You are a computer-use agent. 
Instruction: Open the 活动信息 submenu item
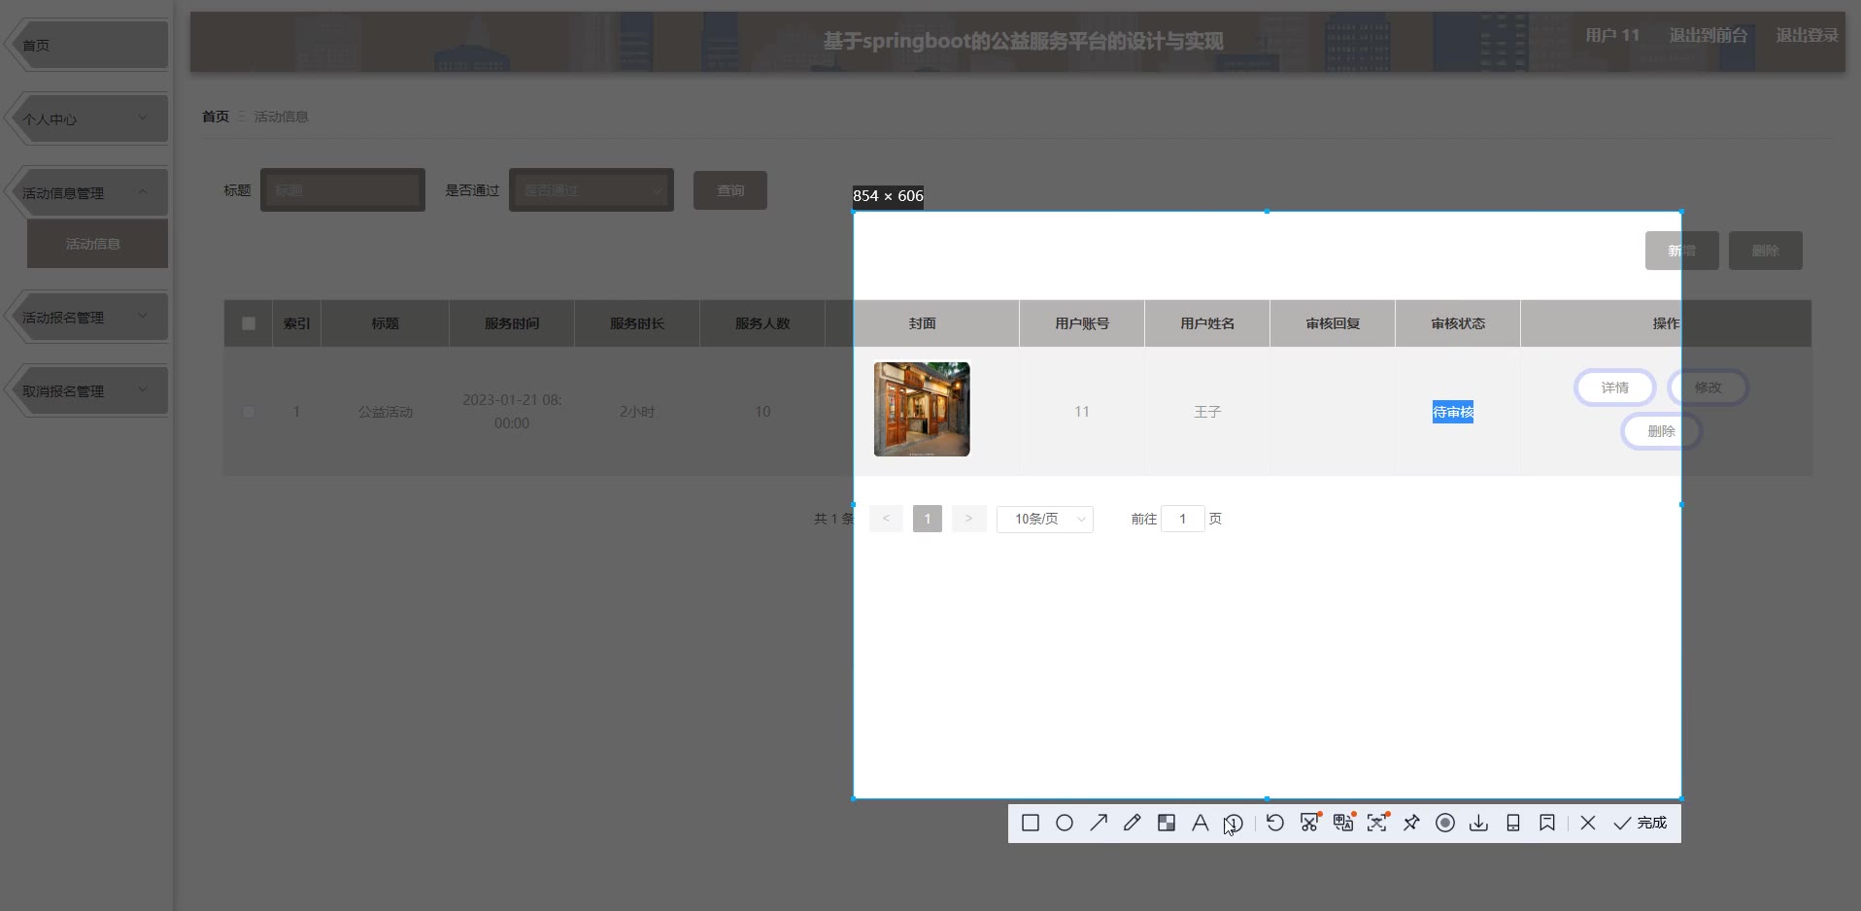[97, 244]
